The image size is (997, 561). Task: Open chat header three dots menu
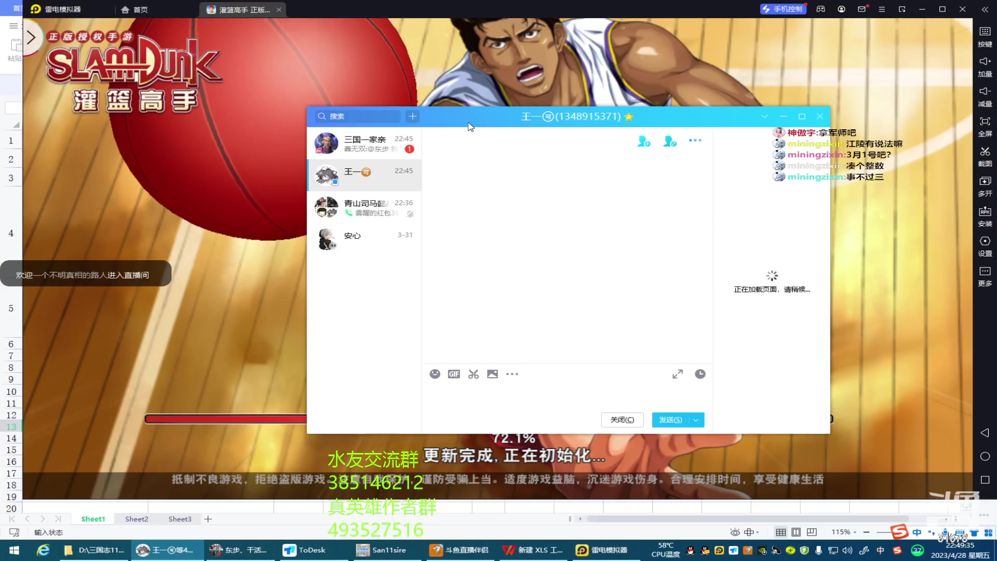695,140
